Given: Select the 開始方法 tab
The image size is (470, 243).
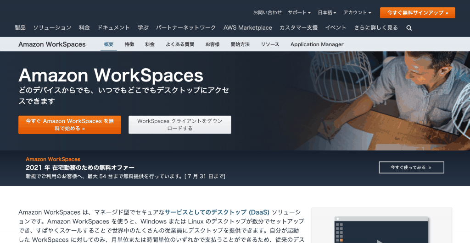Looking at the screenshot, I should pos(240,44).
